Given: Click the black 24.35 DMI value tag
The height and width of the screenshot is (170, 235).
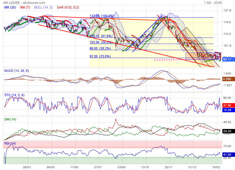Looking at the screenshot, I should point(229,131).
